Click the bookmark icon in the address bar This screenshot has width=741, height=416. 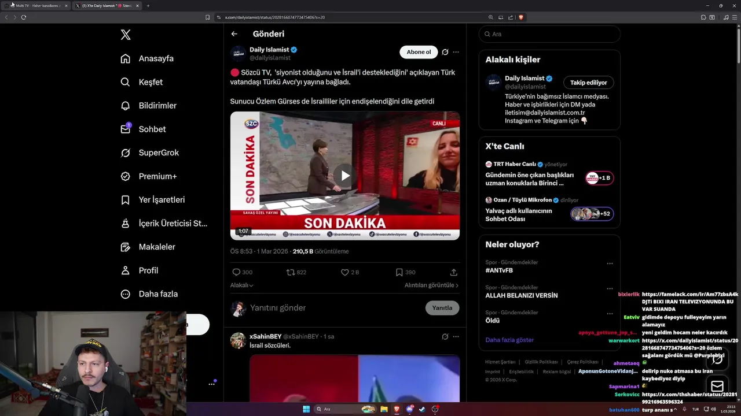click(207, 17)
